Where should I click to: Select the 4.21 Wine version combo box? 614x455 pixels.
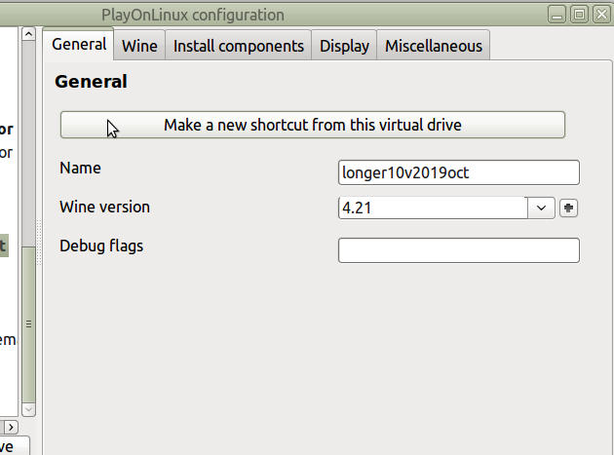446,208
